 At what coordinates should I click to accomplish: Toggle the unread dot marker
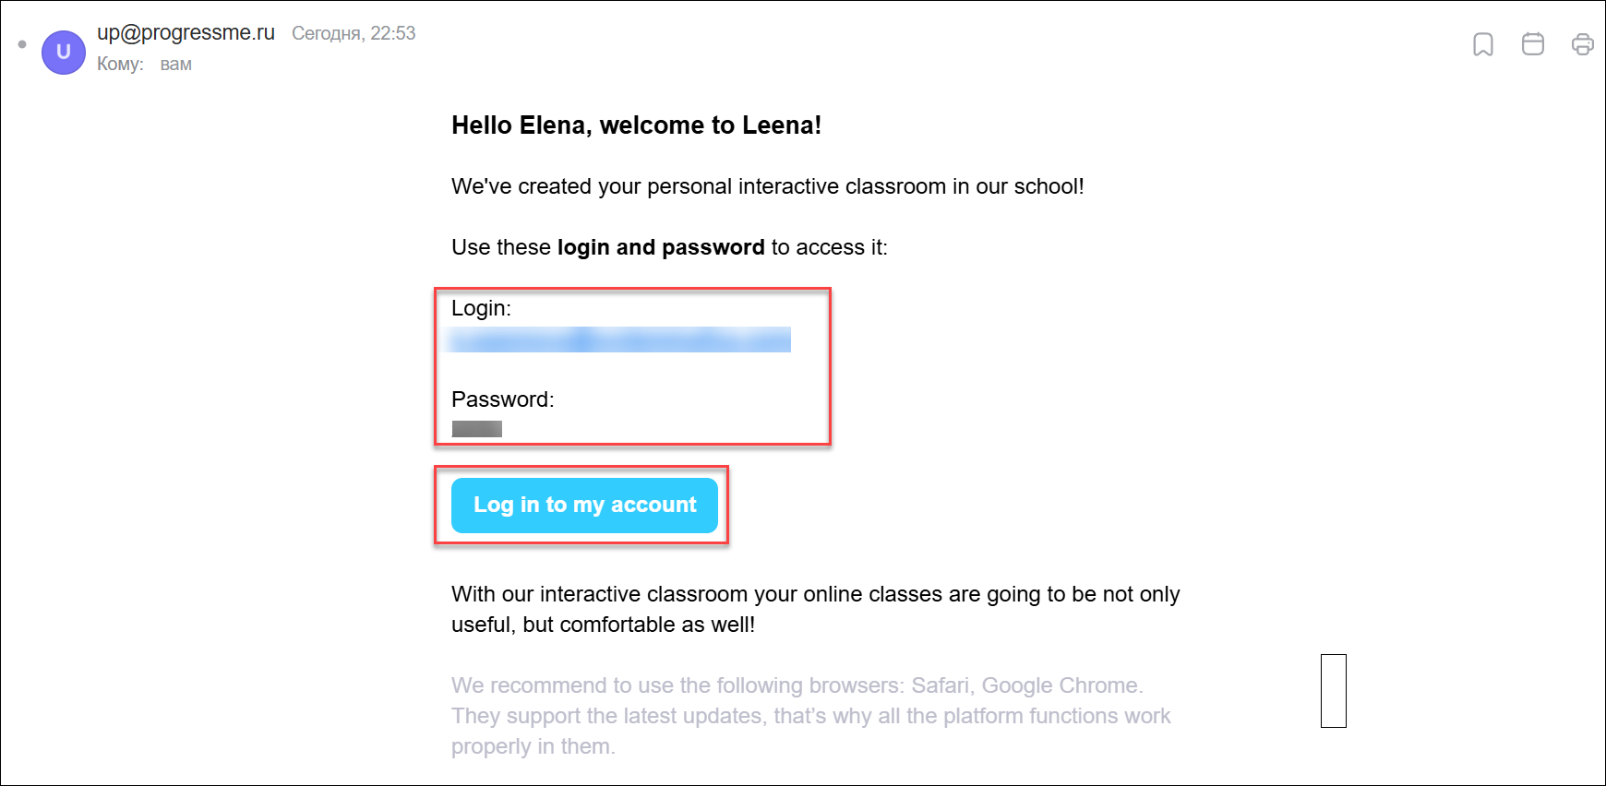(22, 44)
